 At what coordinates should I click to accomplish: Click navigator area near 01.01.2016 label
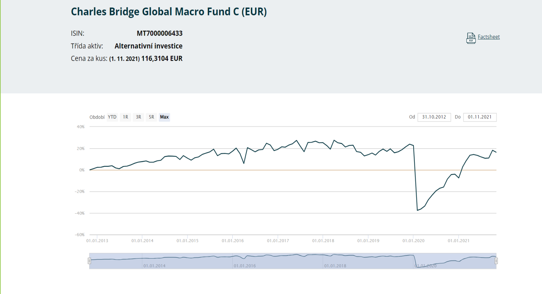(244, 265)
